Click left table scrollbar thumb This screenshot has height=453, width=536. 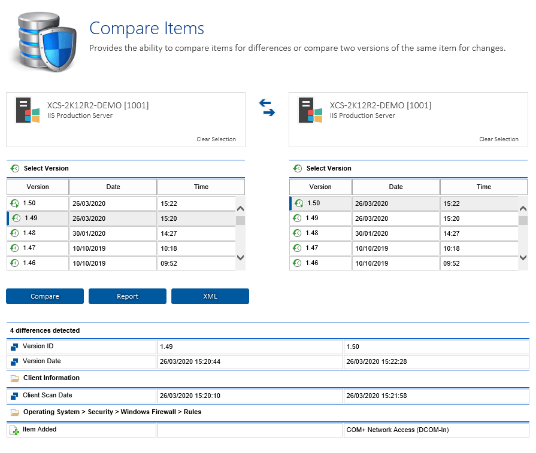pos(240,220)
